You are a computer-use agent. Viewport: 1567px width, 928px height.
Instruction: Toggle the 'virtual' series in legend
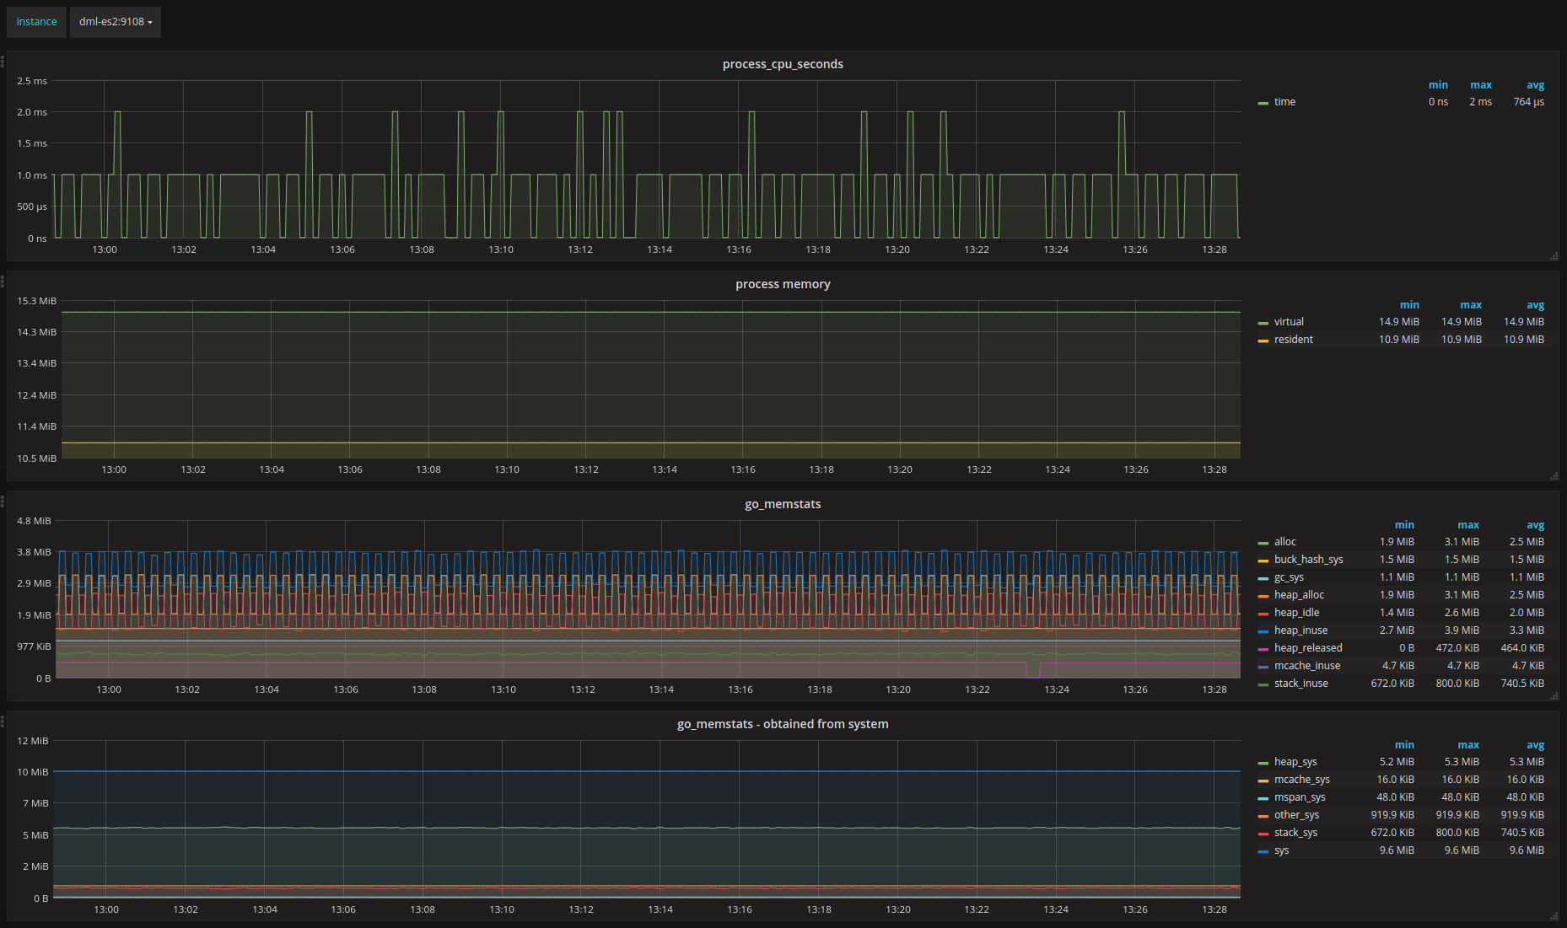(x=1288, y=322)
